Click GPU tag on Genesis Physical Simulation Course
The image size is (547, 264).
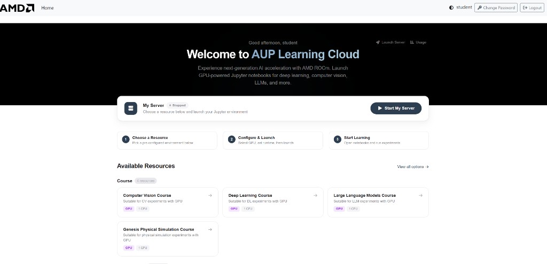(129, 248)
